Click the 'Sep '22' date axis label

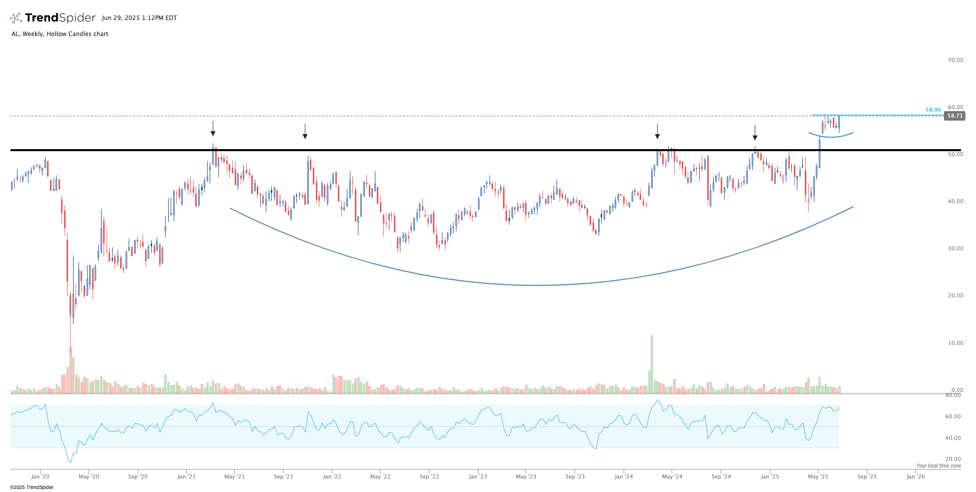pos(429,476)
